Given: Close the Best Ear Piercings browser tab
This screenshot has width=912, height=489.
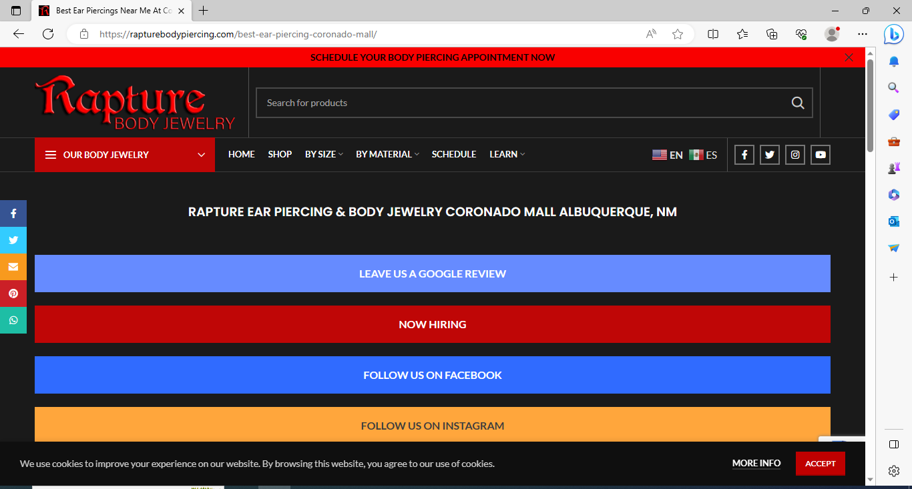Looking at the screenshot, I should (181, 11).
